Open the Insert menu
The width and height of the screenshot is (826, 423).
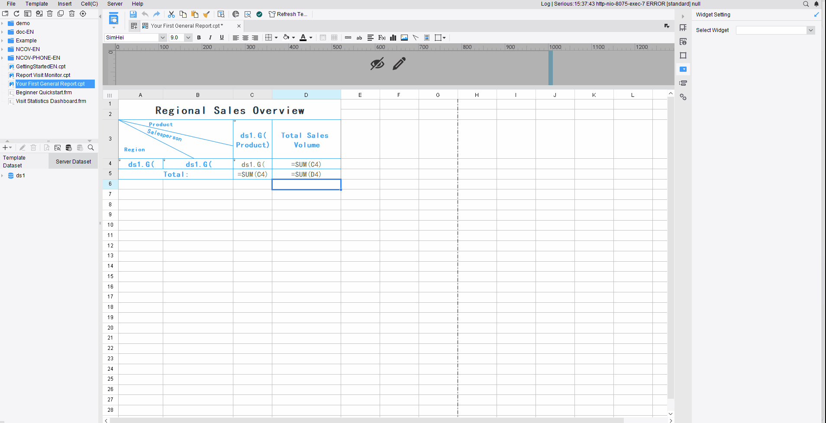65,4
